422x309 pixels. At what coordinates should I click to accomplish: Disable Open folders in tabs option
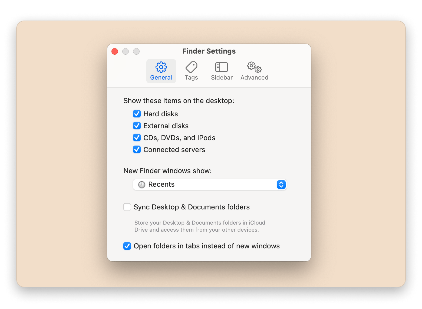(127, 246)
